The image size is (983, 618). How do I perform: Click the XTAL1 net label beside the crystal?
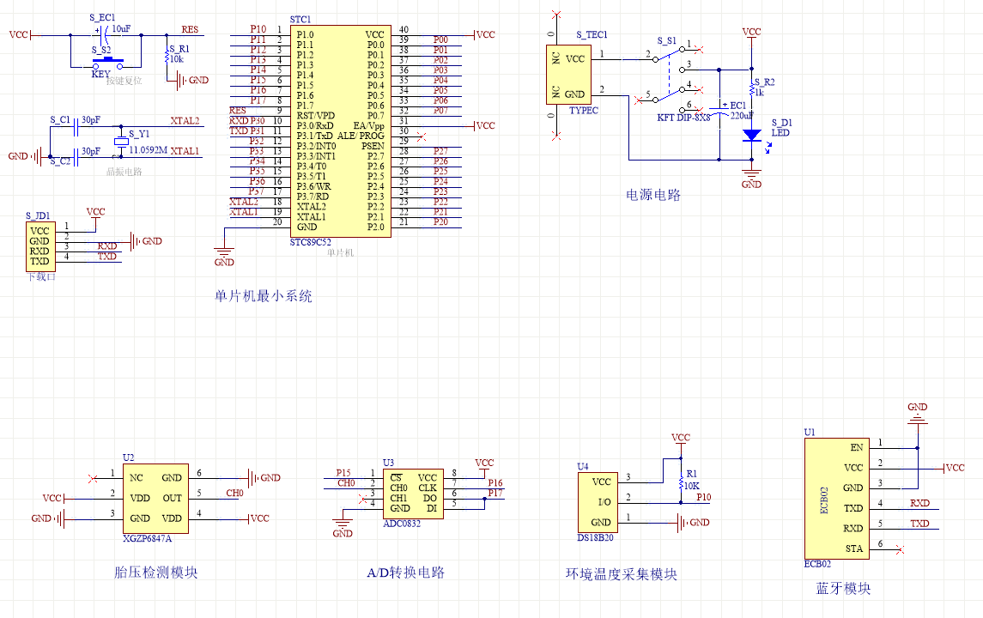(185, 151)
